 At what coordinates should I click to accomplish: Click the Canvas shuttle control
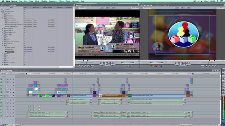point(208,63)
